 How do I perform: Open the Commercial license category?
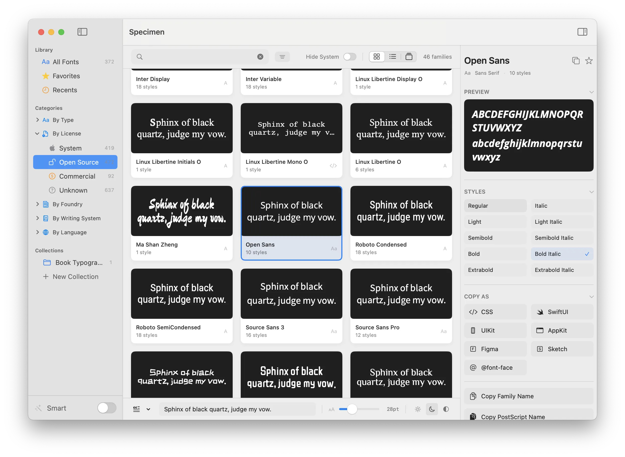point(77,176)
